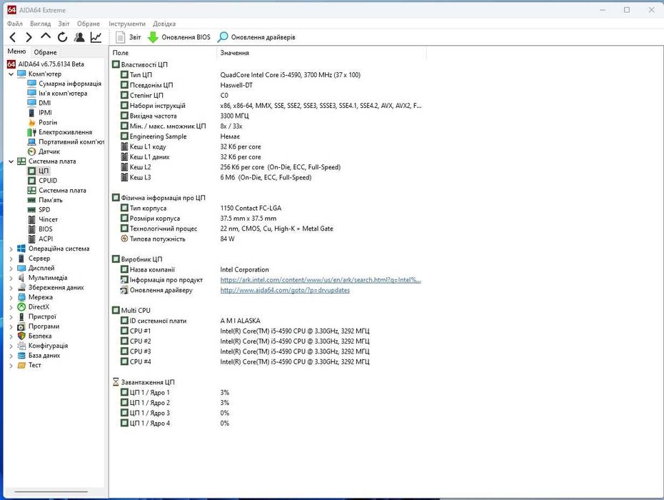
Task: Click the ACPI chip icon
Action: click(31, 239)
